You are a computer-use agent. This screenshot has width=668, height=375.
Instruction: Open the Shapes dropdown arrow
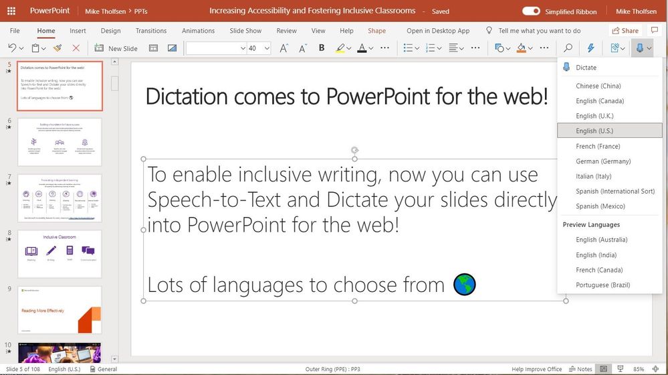[508, 49]
